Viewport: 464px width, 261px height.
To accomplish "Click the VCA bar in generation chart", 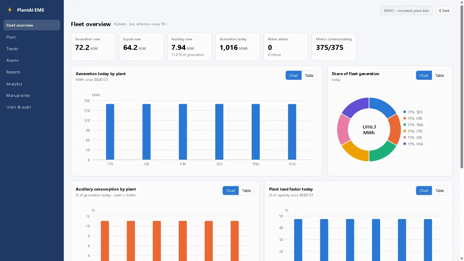I will click(x=292, y=132).
